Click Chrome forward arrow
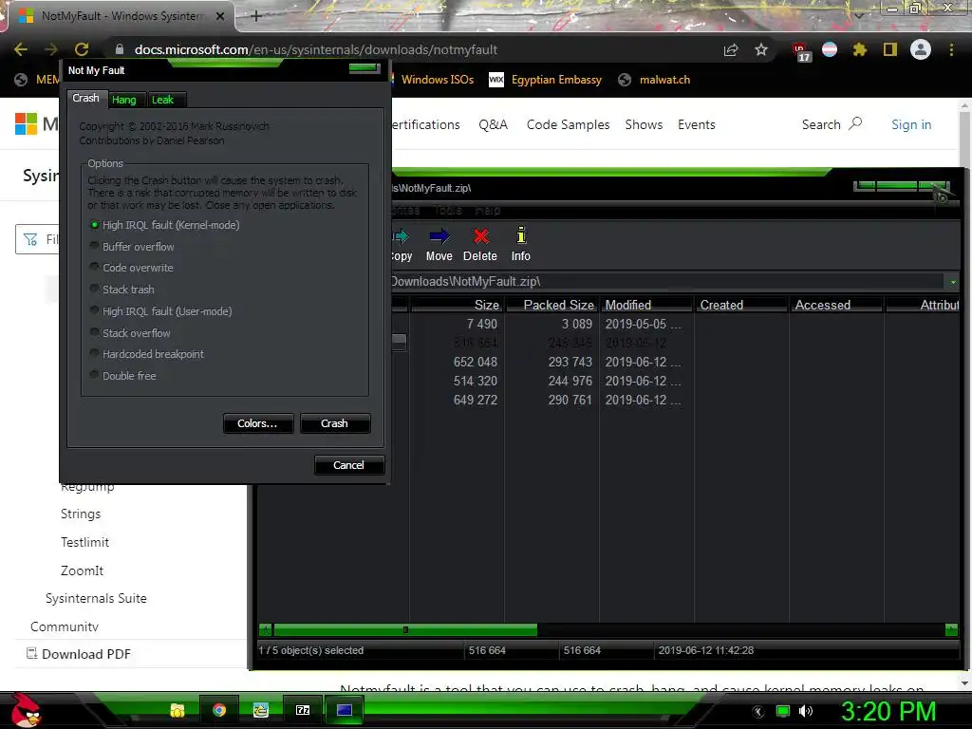The width and height of the screenshot is (972, 729). click(51, 49)
